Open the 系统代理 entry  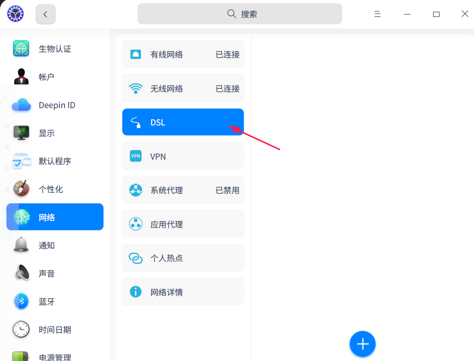pos(183,190)
